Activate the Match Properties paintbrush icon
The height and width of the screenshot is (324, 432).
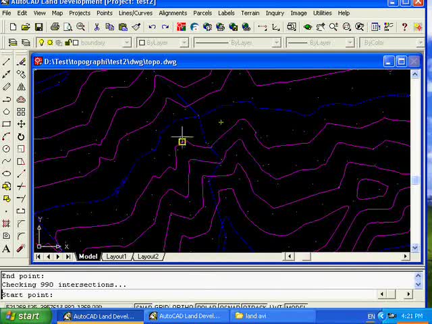pos(136,27)
